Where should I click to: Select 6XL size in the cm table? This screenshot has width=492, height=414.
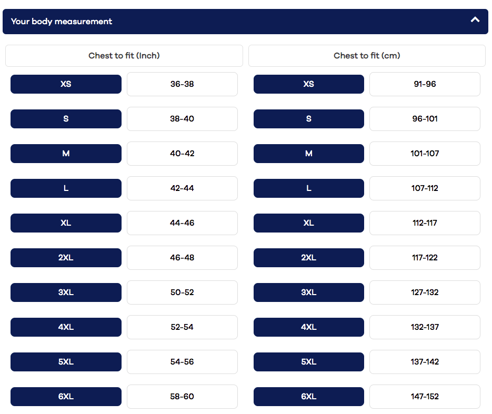point(308,397)
